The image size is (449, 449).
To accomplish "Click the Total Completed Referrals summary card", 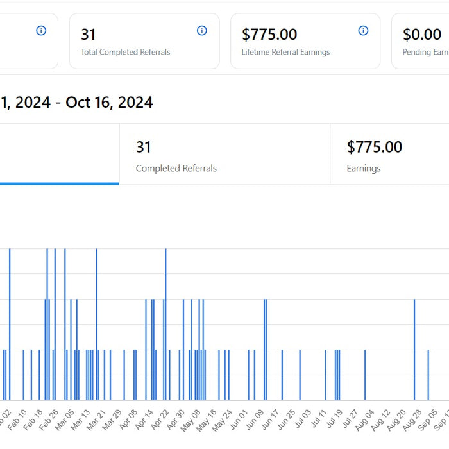I will [x=144, y=41].
